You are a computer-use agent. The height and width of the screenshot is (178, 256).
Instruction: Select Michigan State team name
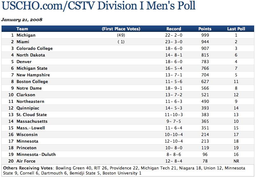(32, 68)
